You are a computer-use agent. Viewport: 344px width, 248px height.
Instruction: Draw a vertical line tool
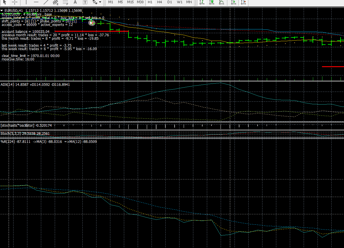(26, 2)
